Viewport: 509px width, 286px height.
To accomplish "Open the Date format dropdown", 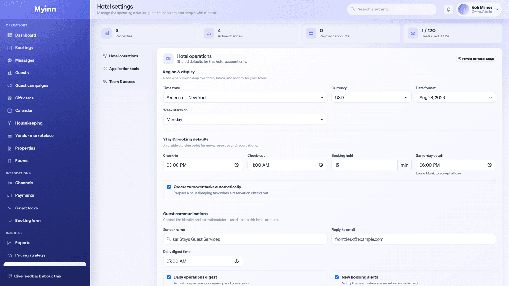I will click(456, 98).
